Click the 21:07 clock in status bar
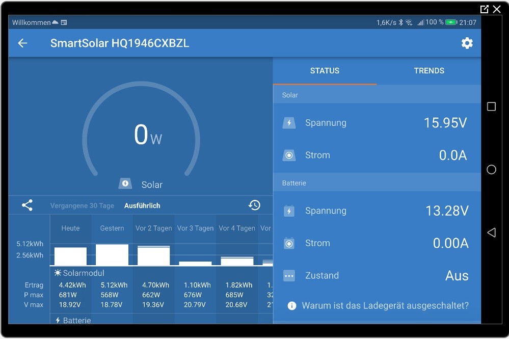The width and height of the screenshot is (509, 339). pyautogui.click(x=468, y=22)
